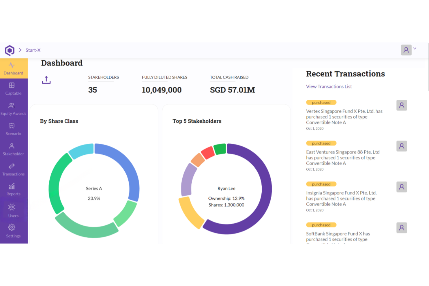Open the View Transactions List link
This screenshot has width=429, height=286.
pos(329,86)
